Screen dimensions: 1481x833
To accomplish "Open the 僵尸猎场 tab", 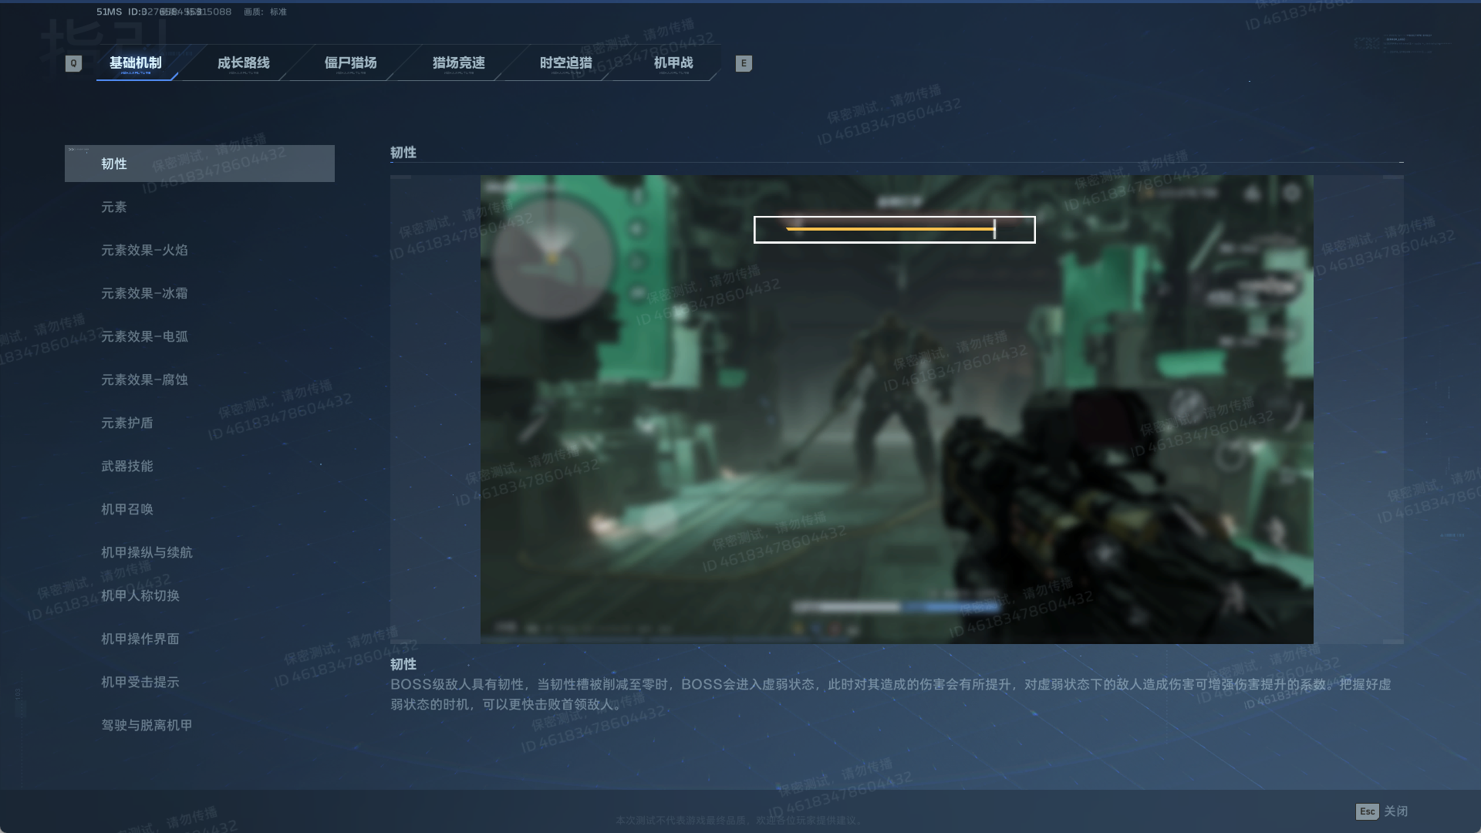I will pos(350,63).
